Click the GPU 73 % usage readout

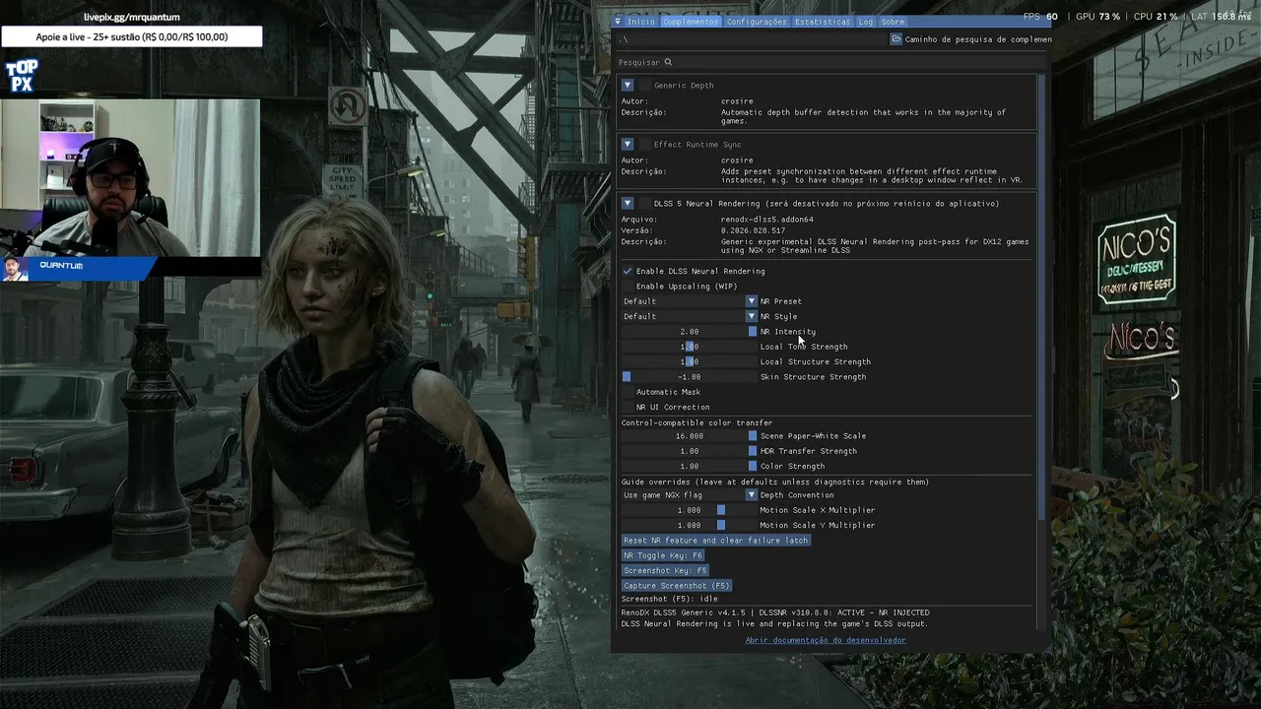1097,17
